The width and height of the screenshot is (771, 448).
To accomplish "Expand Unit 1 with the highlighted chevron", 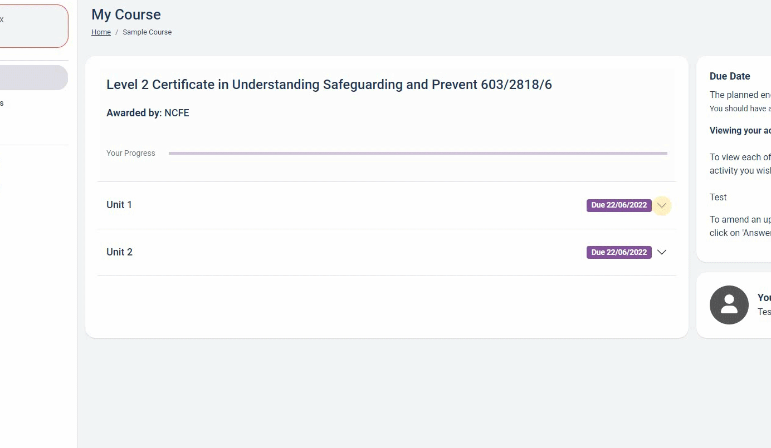I will click(662, 205).
